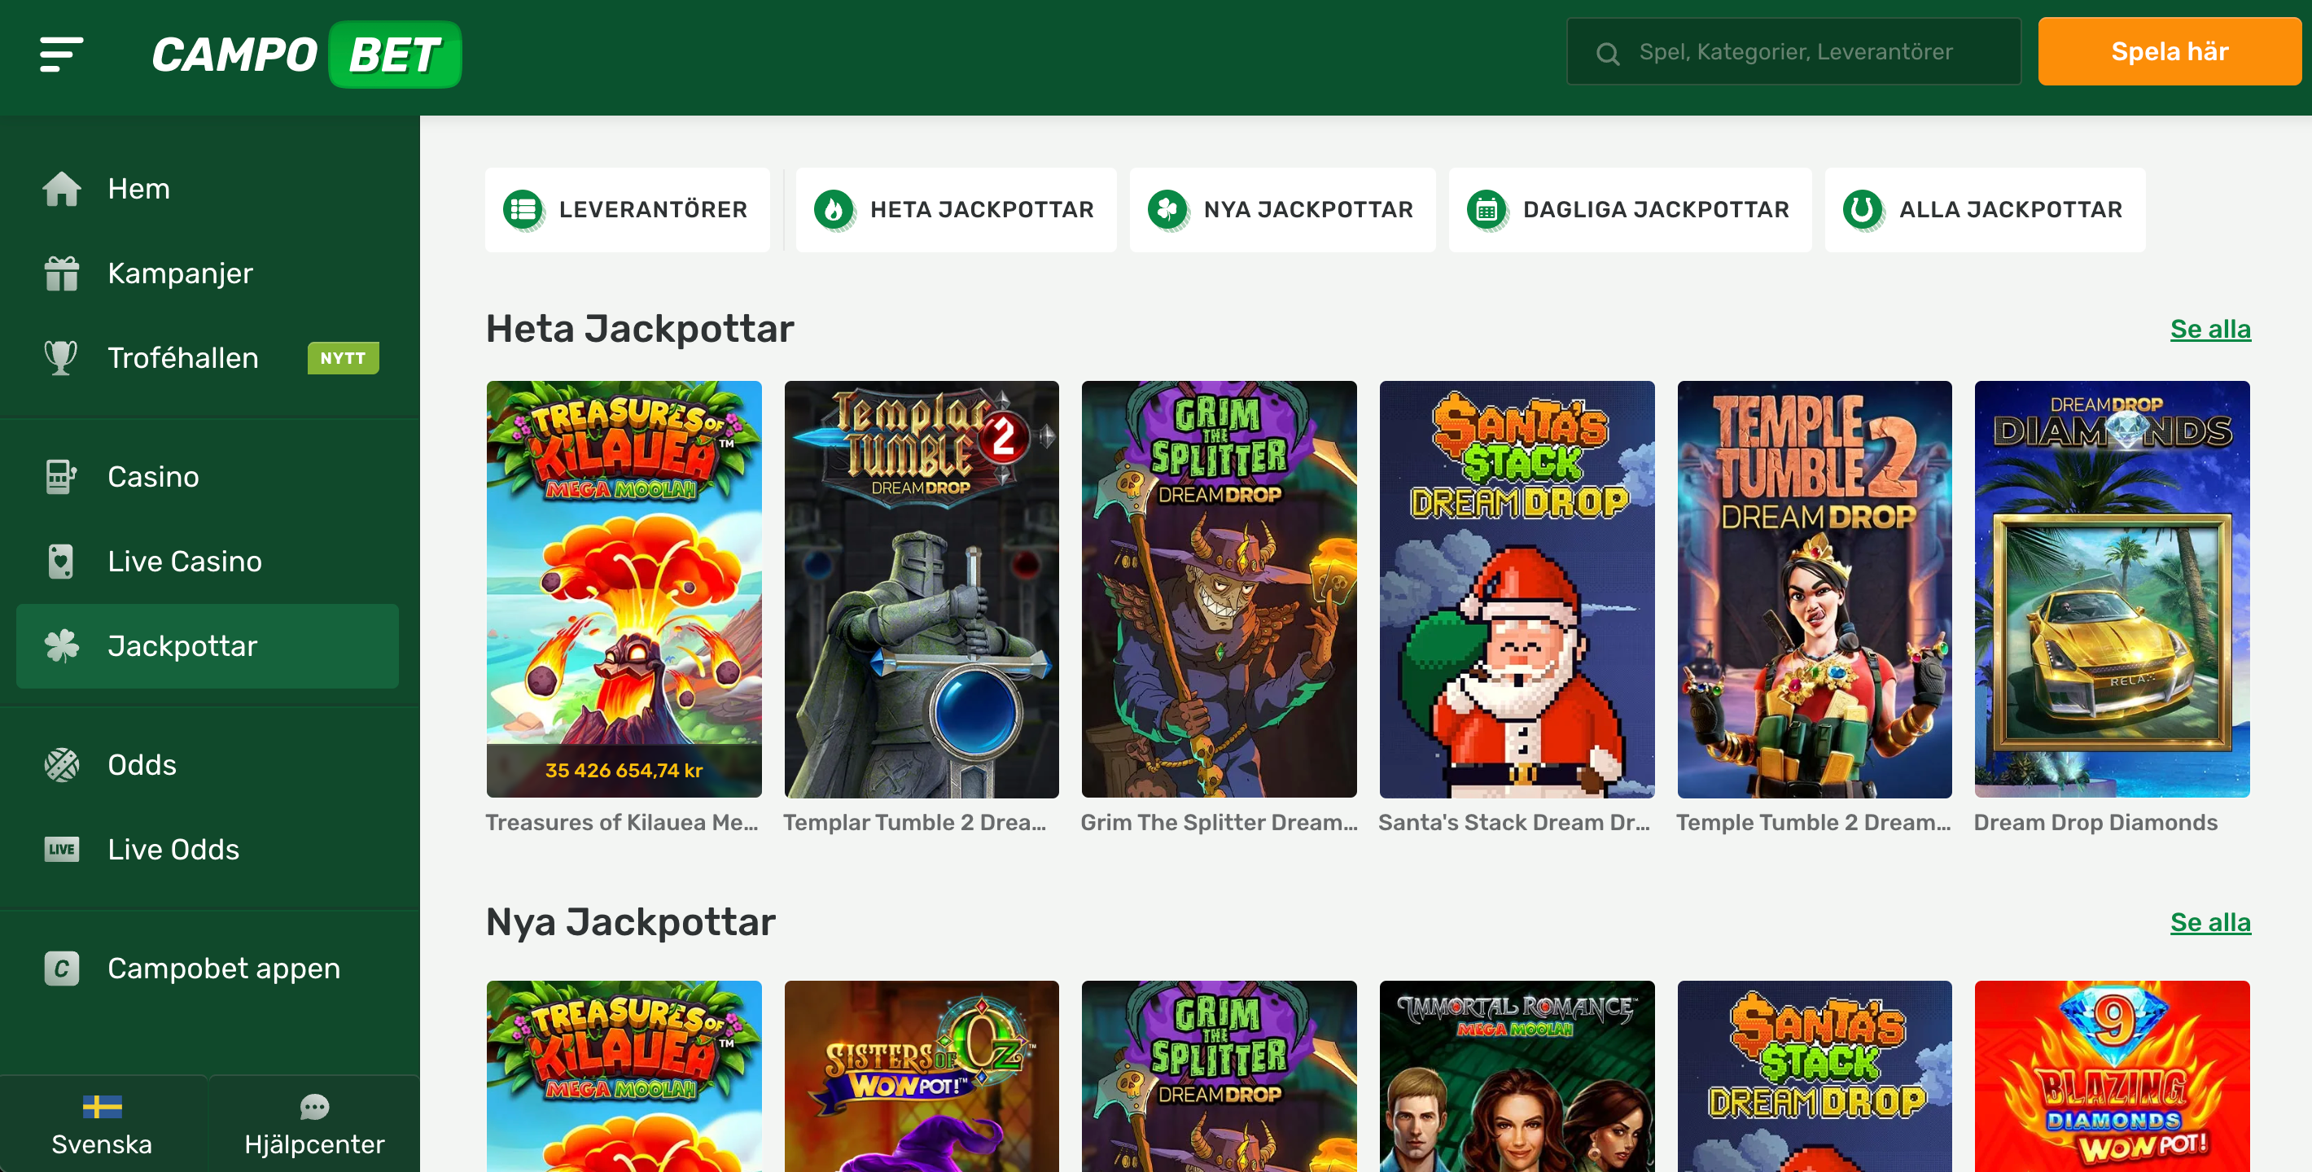2312x1172 pixels.
Task: Click the Hem home icon
Action: 61,189
